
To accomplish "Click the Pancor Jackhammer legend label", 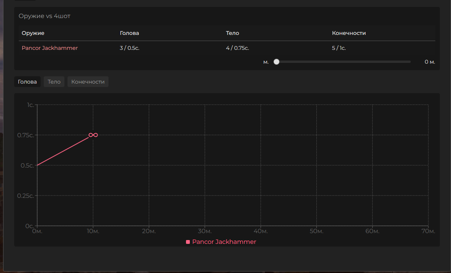I will click(x=224, y=242).
